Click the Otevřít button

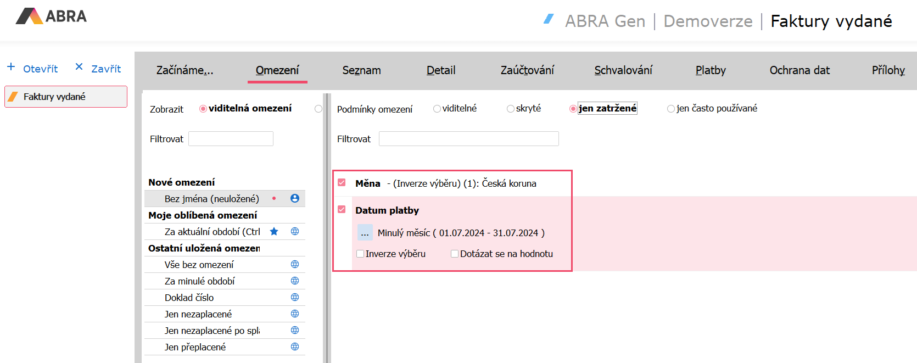[33, 69]
